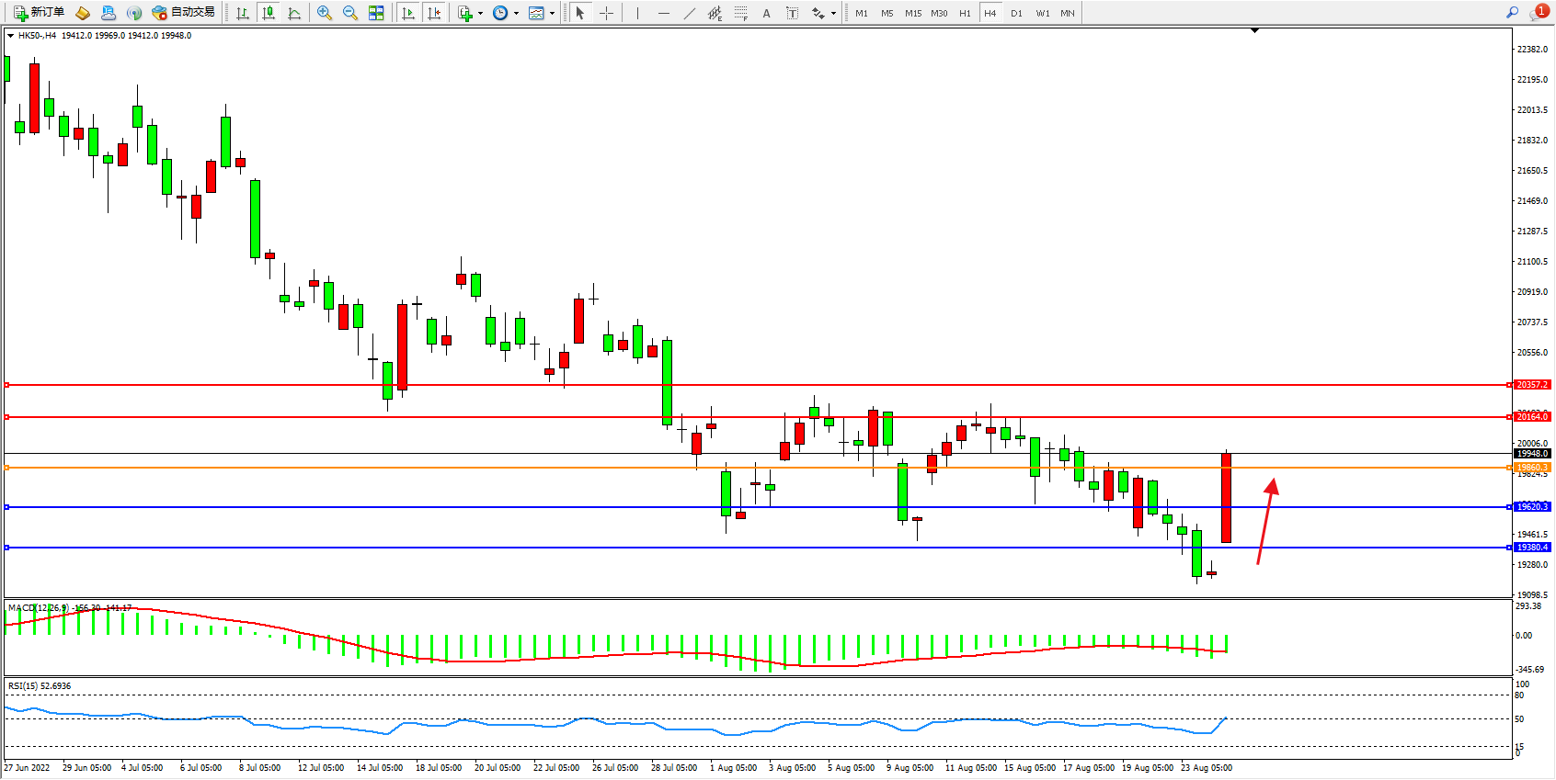The width and height of the screenshot is (1556, 780).
Task: Select the Fibonacci retracement tool
Action: pos(740,13)
